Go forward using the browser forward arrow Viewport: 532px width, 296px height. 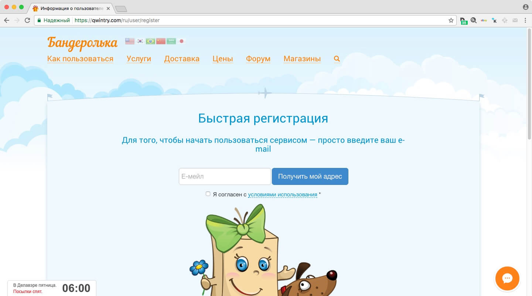[x=17, y=21]
